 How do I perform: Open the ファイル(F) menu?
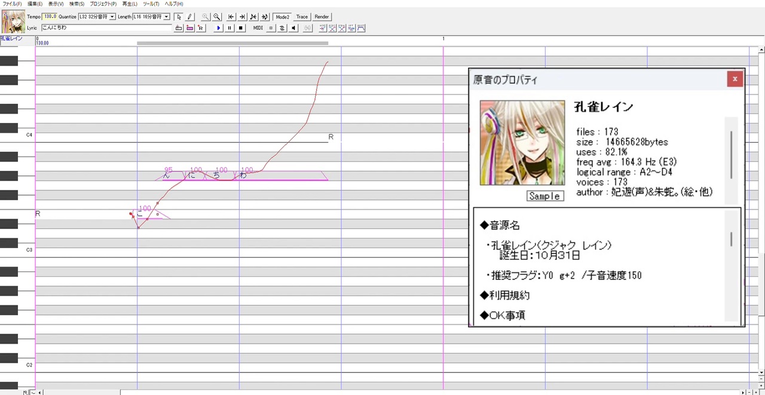[x=12, y=4]
